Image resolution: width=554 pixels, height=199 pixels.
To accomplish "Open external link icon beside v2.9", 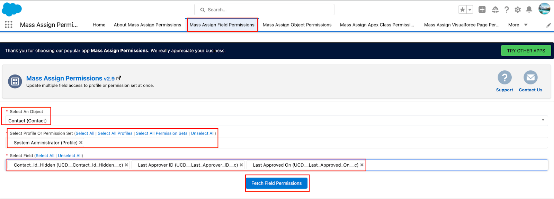I will [119, 78].
